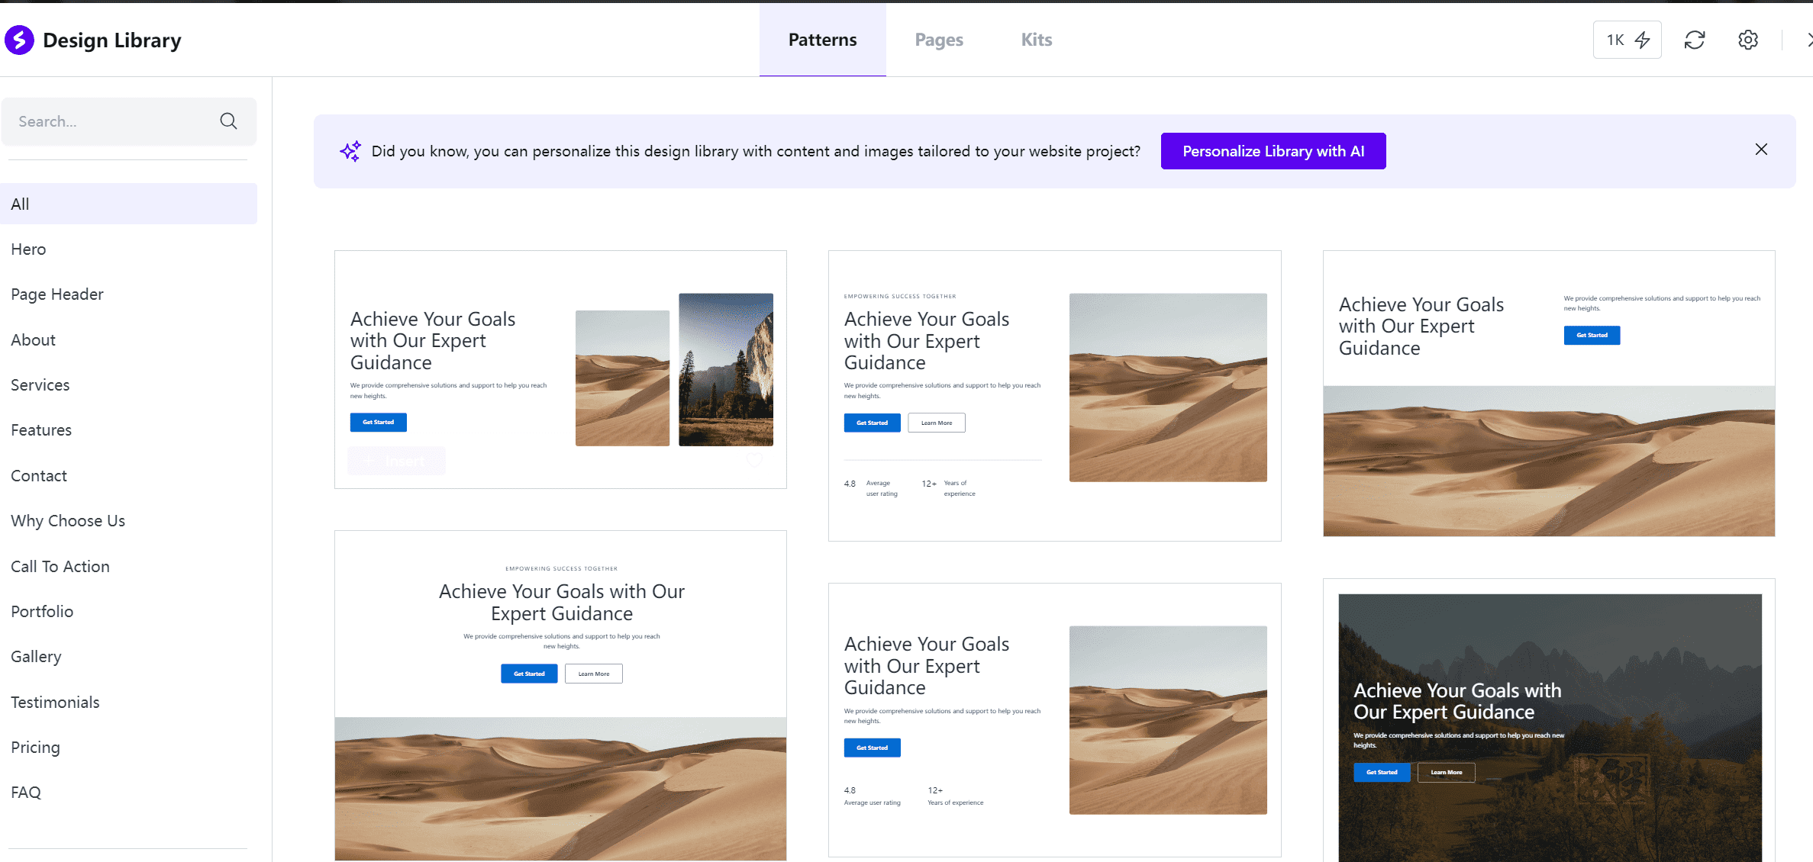Open pattern with wide dune image below heading
The image size is (1813, 862).
click(1549, 394)
